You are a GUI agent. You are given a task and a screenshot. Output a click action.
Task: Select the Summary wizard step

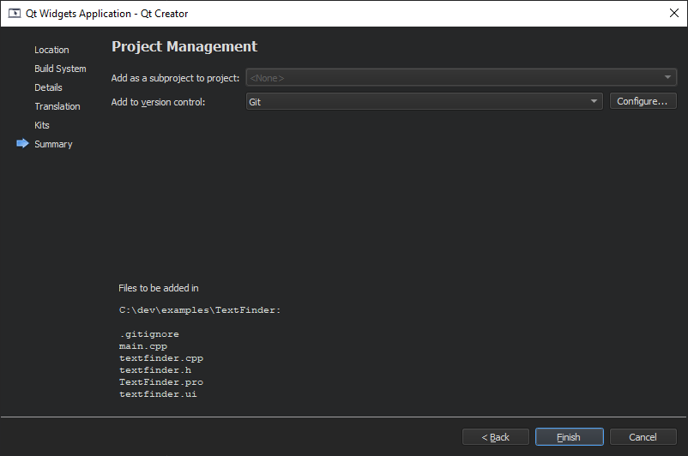tap(53, 144)
